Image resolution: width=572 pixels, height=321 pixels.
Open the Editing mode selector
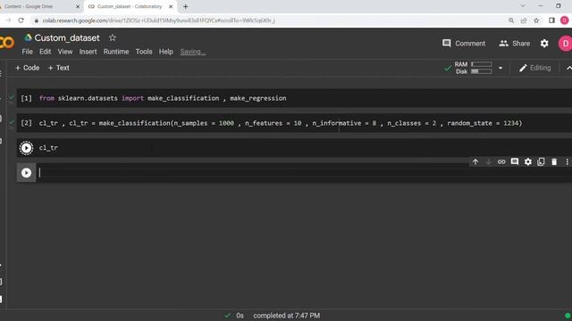coord(534,68)
